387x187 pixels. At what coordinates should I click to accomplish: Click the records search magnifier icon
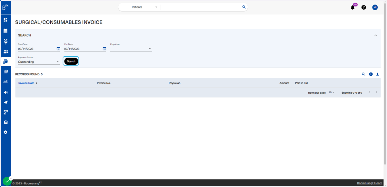tap(363, 74)
